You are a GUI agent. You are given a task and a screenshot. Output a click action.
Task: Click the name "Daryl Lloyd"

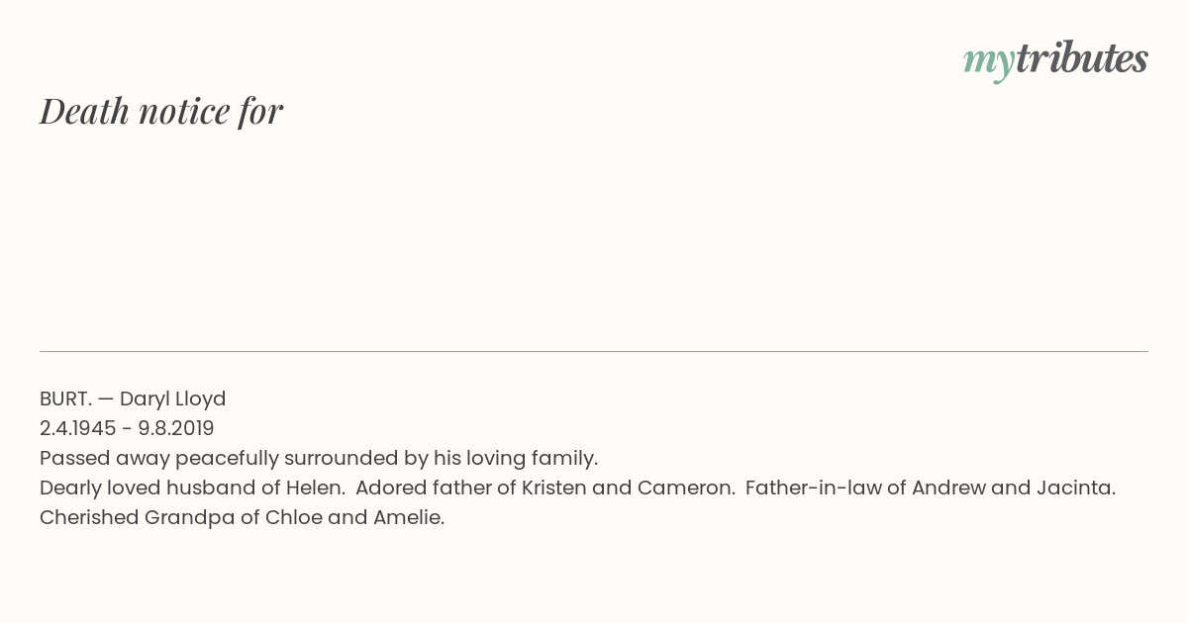[x=173, y=400]
